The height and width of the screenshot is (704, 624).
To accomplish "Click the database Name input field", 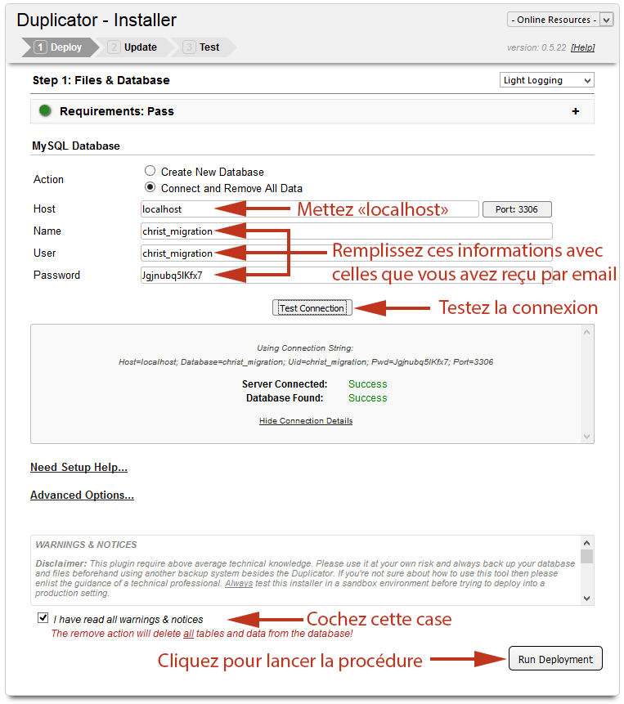I will click(346, 231).
